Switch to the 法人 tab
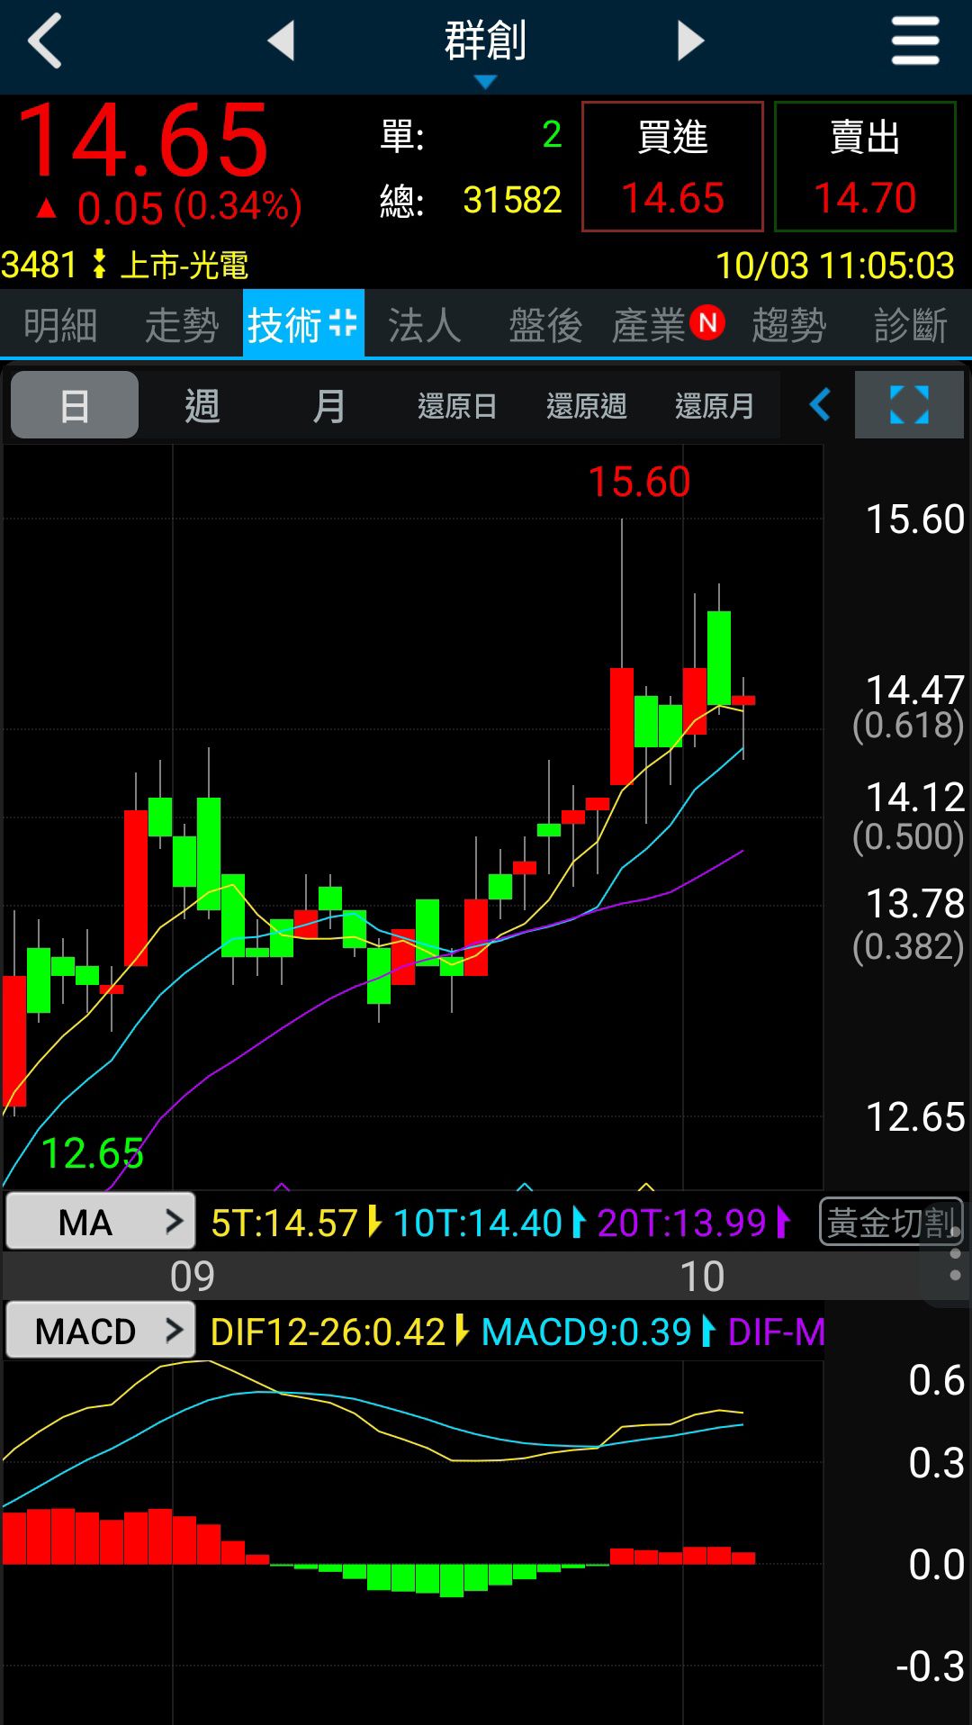Screen dimensions: 972x1725 pos(424,325)
